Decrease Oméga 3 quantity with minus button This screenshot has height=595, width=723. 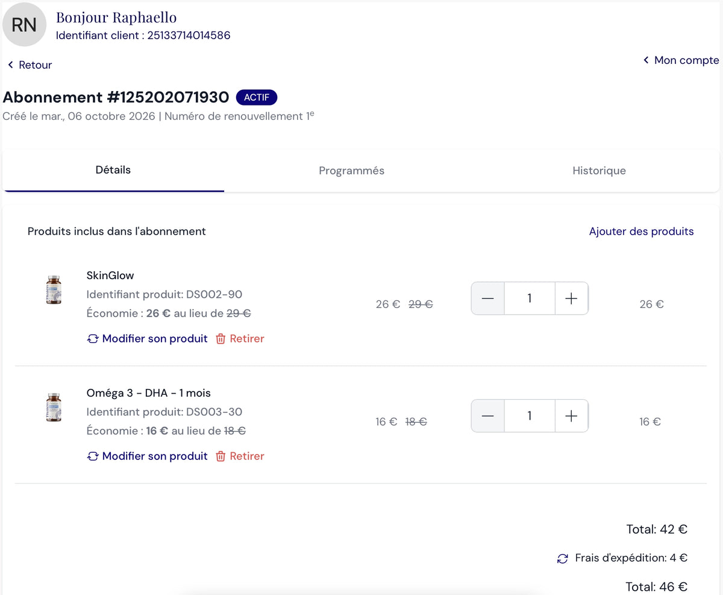coord(488,416)
